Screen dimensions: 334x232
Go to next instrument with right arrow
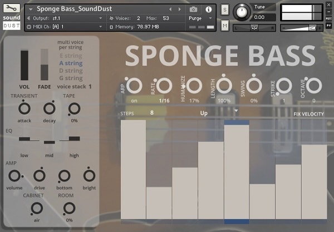(180, 9)
